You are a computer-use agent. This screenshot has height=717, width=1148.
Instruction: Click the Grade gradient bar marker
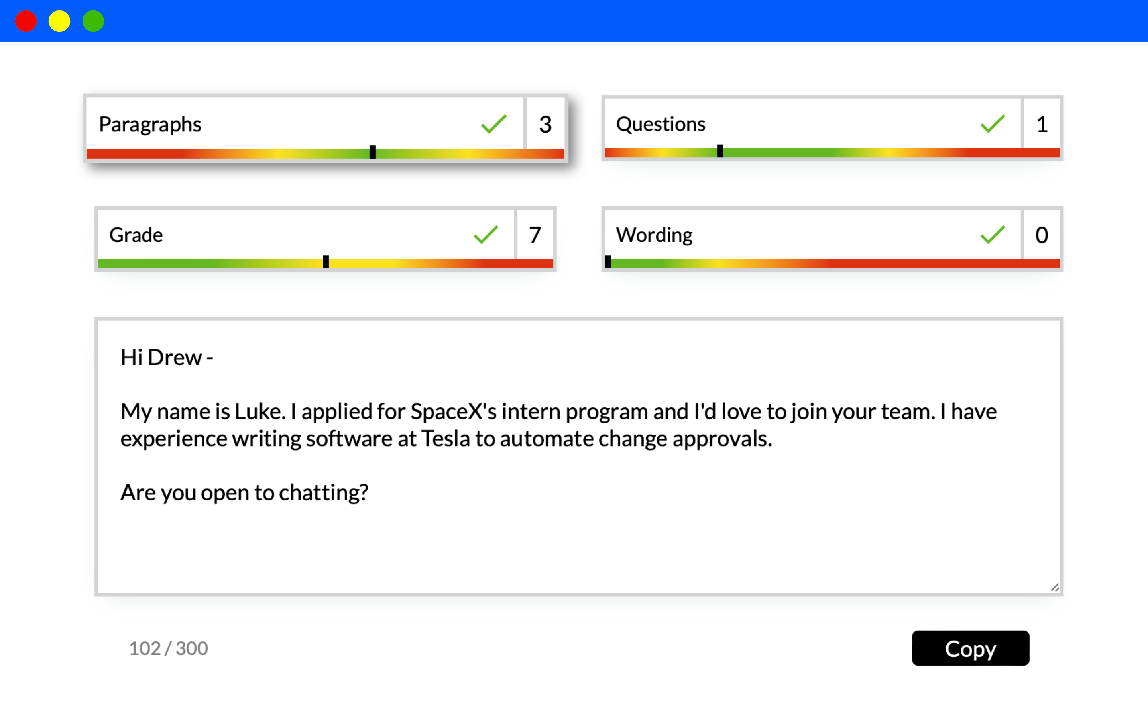326,262
